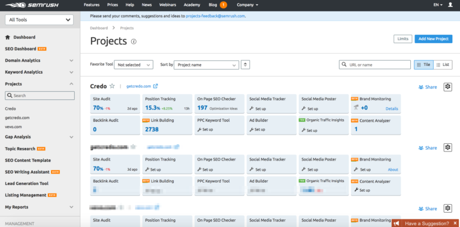Open Features in top menu

click(x=92, y=5)
